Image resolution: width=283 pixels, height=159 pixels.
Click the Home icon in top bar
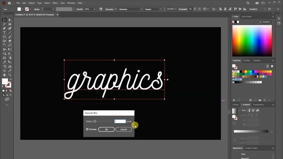click(x=9, y=3)
